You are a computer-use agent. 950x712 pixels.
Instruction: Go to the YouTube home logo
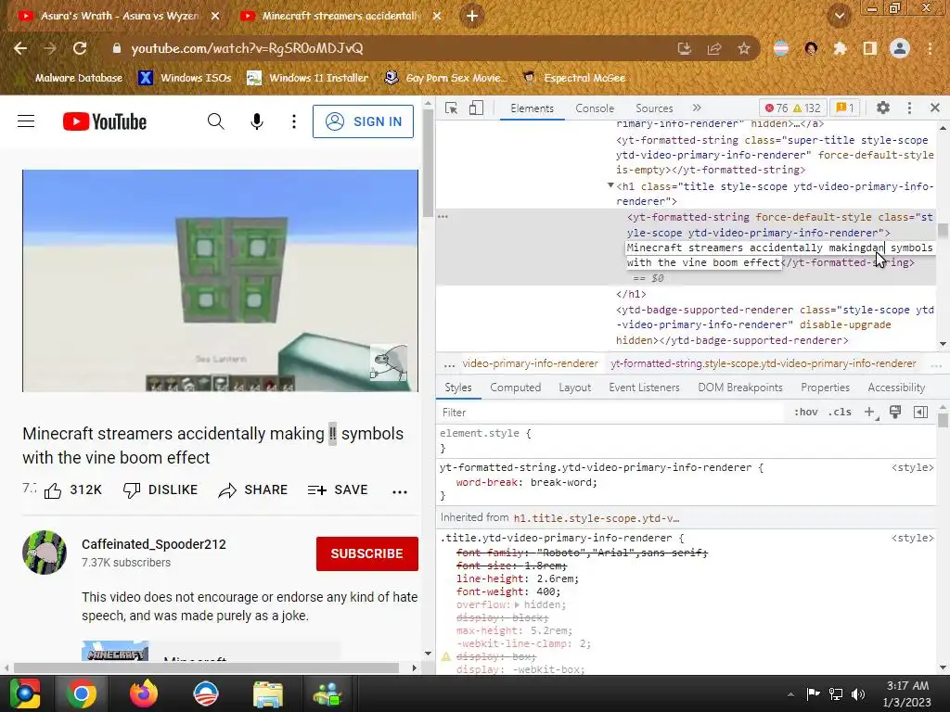pos(105,121)
